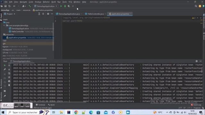Open the VCS menu
The height and width of the screenshot is (115, 205).
tap(70, 2)
